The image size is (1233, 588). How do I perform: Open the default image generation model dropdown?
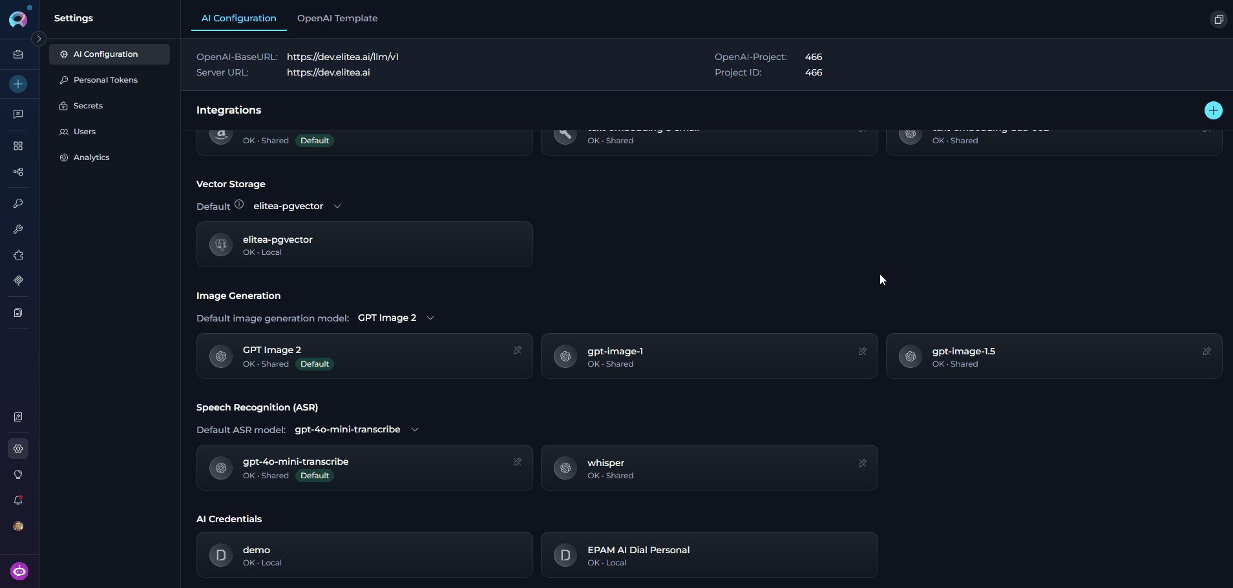pos(396,318)
